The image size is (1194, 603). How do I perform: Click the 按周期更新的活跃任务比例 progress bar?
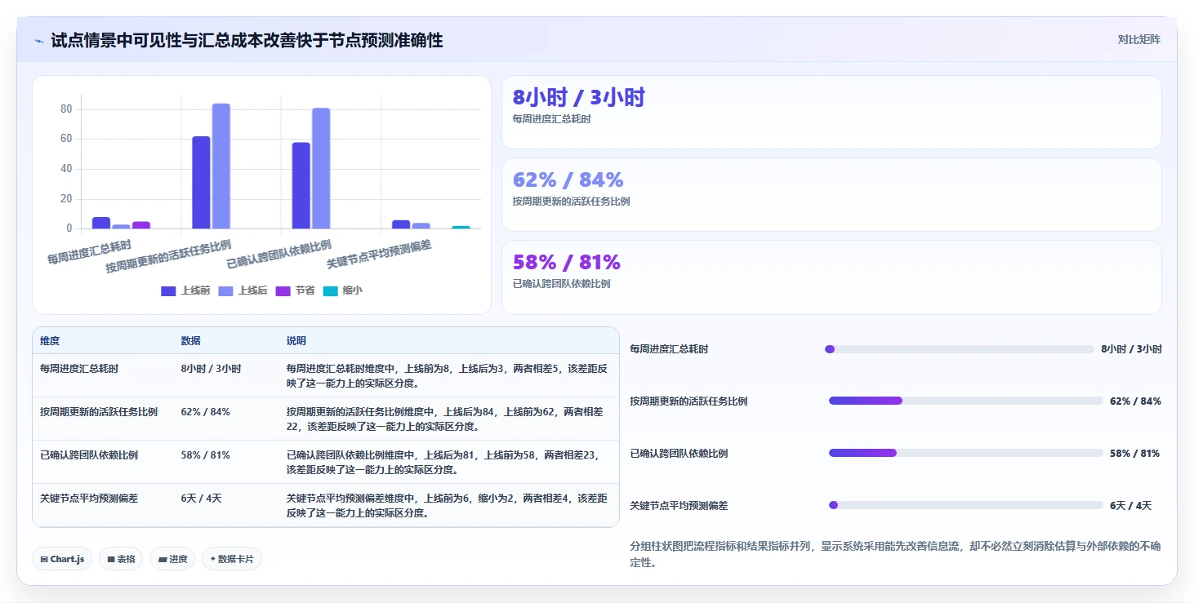[x=966, y=401]
